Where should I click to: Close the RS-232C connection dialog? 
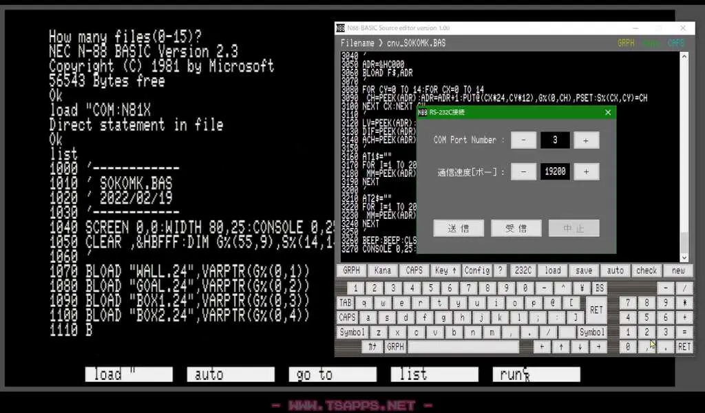point(608,112)
